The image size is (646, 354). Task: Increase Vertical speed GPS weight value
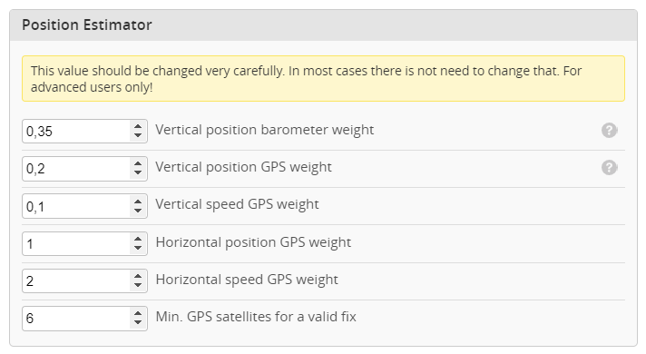(138, 201)
